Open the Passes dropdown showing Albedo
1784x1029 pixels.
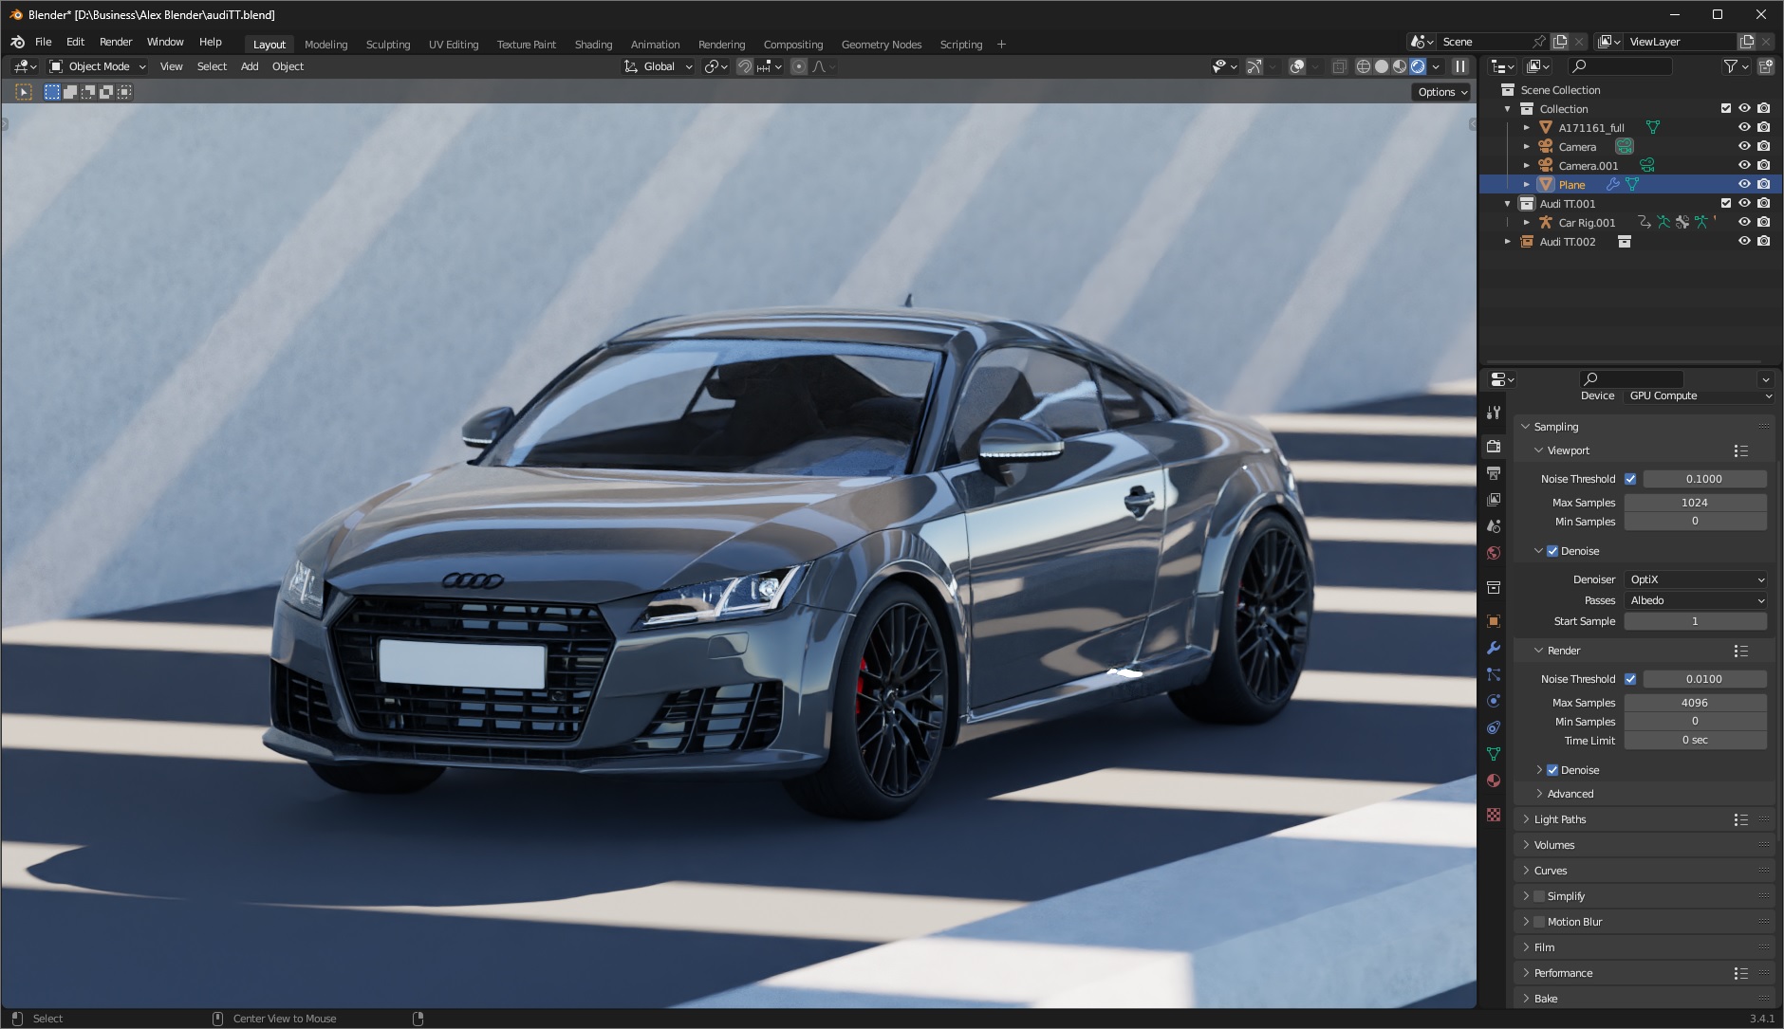pyautogui.click(x=1695, y=600)
